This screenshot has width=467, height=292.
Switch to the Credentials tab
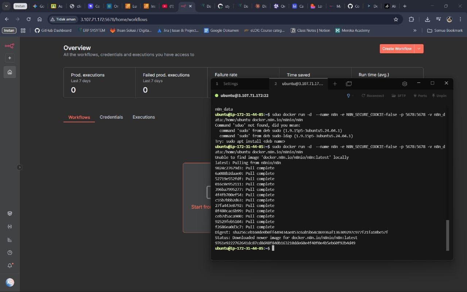point(111,117)
